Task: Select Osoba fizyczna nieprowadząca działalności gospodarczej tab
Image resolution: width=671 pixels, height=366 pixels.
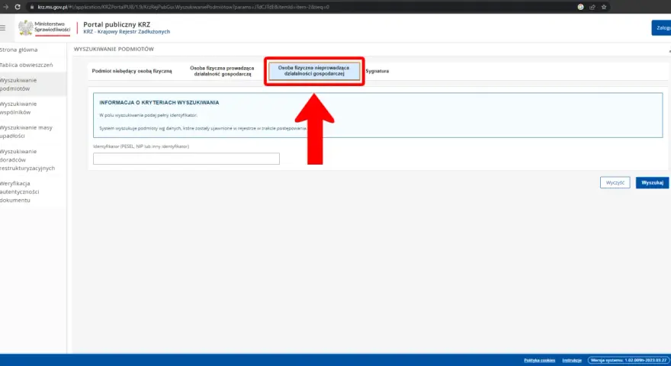Action: point(313,71)
